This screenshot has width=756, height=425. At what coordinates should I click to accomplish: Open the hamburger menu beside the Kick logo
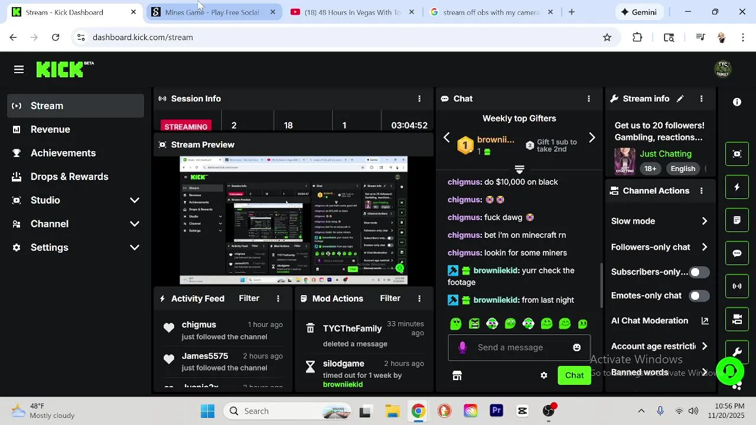(19, 70)
